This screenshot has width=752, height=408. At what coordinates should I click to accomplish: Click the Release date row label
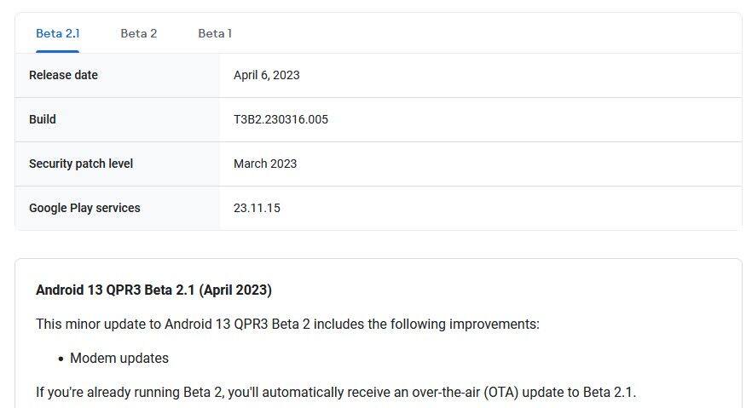tap(63, 75)
